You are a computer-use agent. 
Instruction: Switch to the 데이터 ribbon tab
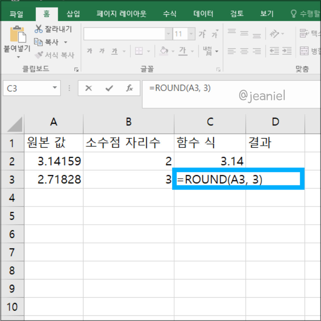click(202, 13)
